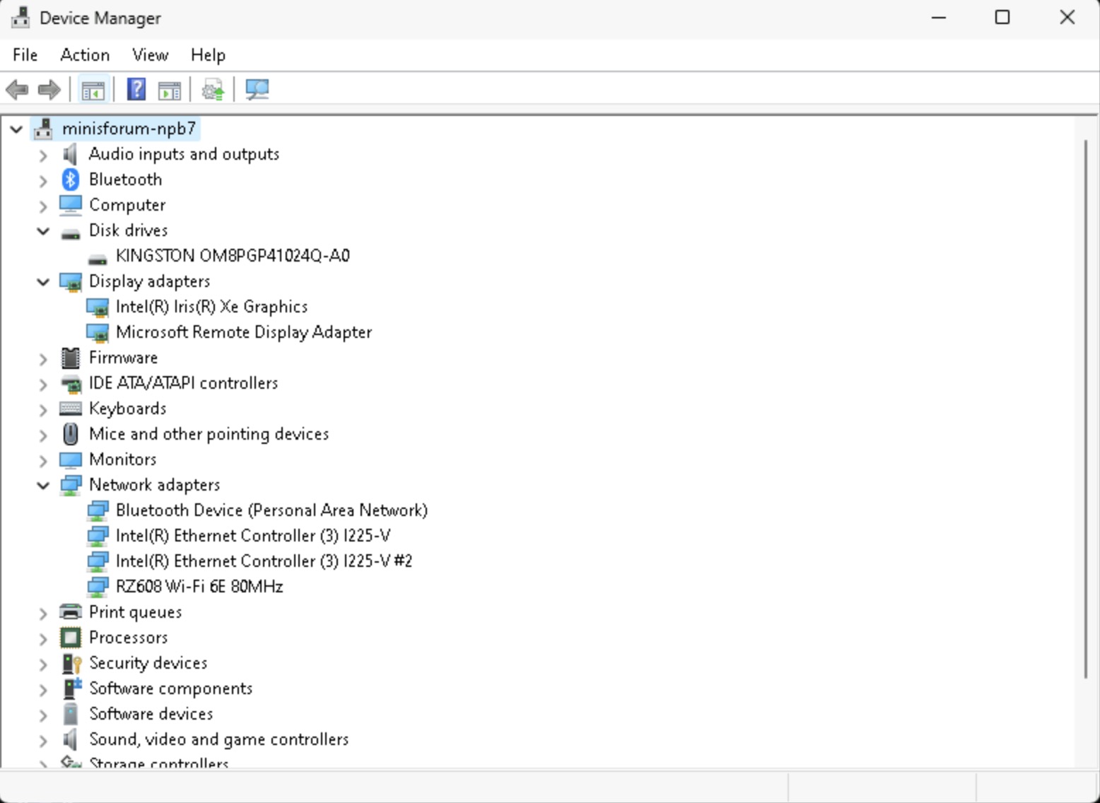The image size is (1100, 803).
Task: Select RZ608 Wi-Fi 6E 80MHz adapter
Action: click(x=199, y=587)
